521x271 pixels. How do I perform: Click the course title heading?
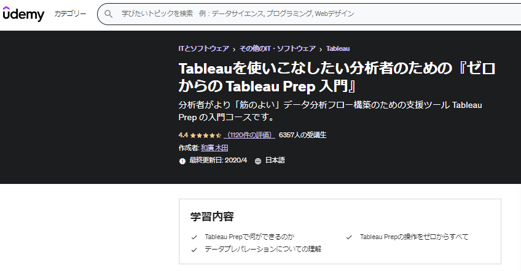[337, 77]
